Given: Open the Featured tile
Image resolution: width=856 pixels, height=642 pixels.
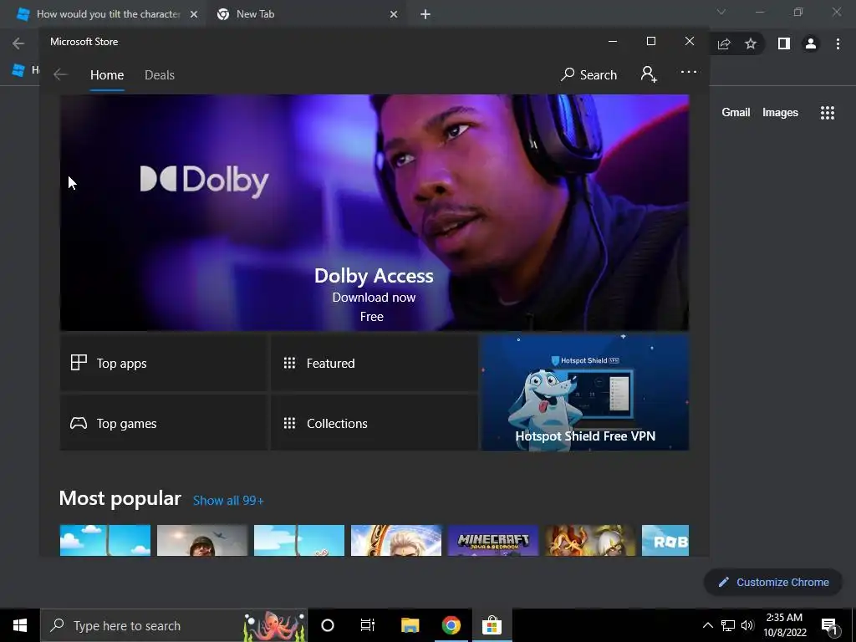Looking at the screenshot, I should [374, 363].
